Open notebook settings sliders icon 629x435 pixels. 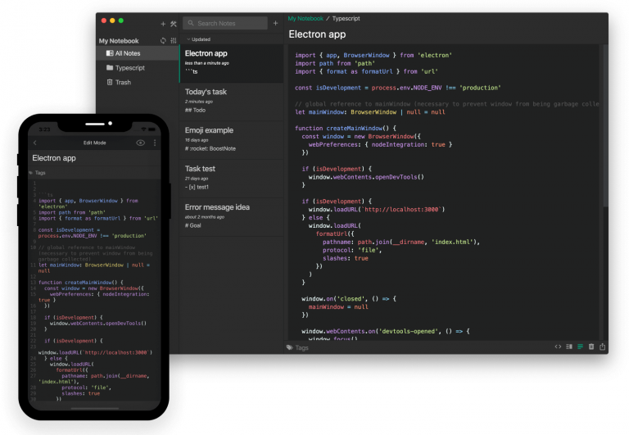click(173, 40)
